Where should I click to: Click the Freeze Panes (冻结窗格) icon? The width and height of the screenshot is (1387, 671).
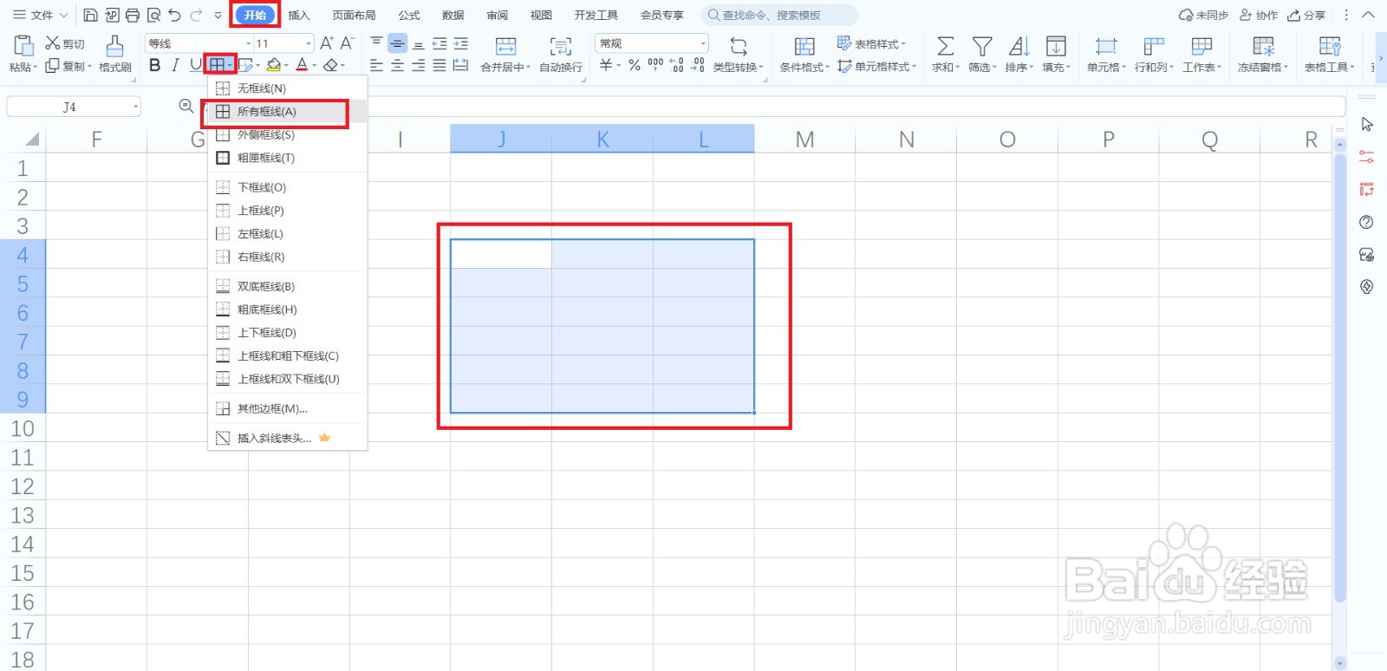coord(1263,46)
